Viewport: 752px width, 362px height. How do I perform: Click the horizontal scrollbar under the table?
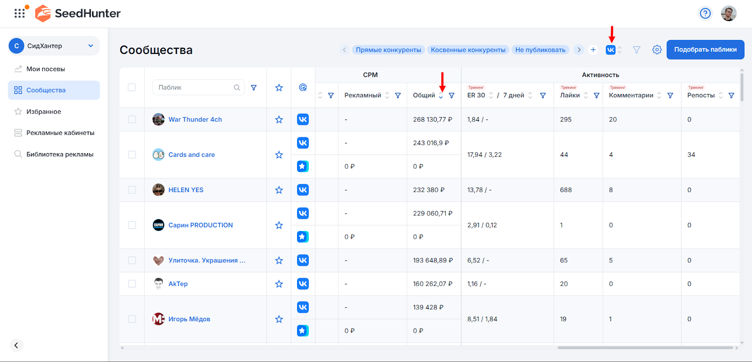click(x=645, y=348)
